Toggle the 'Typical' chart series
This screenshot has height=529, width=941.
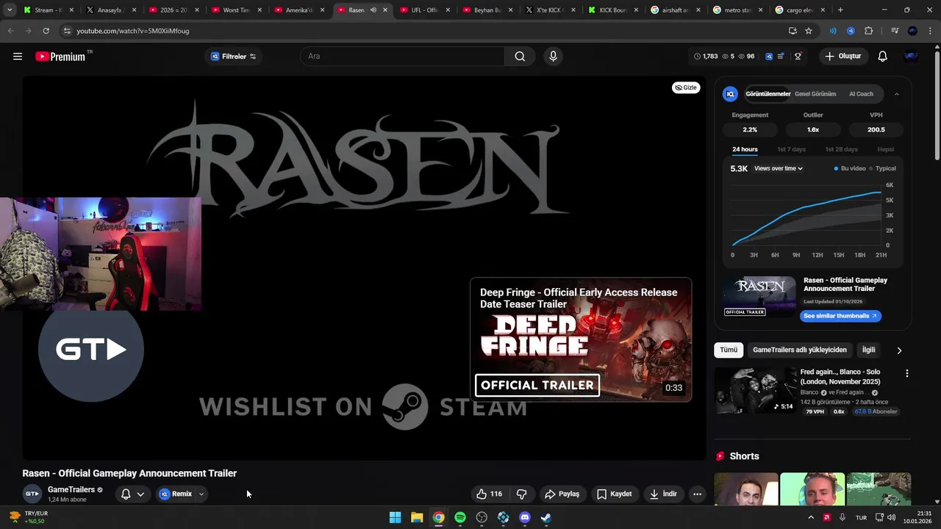pos(883,168)
